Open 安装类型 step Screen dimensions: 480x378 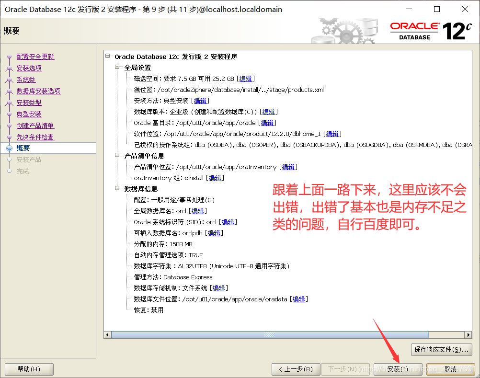(x=29, y=103)
